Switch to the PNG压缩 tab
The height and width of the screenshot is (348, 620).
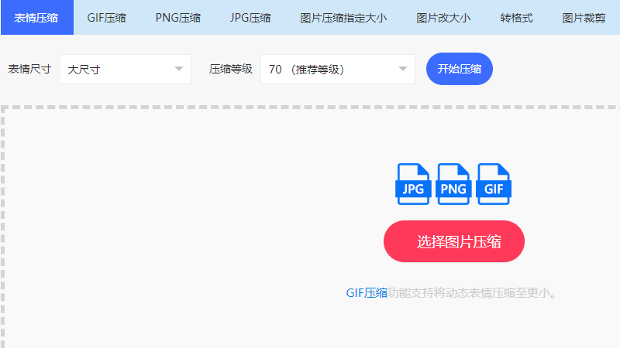click(178, 18)
